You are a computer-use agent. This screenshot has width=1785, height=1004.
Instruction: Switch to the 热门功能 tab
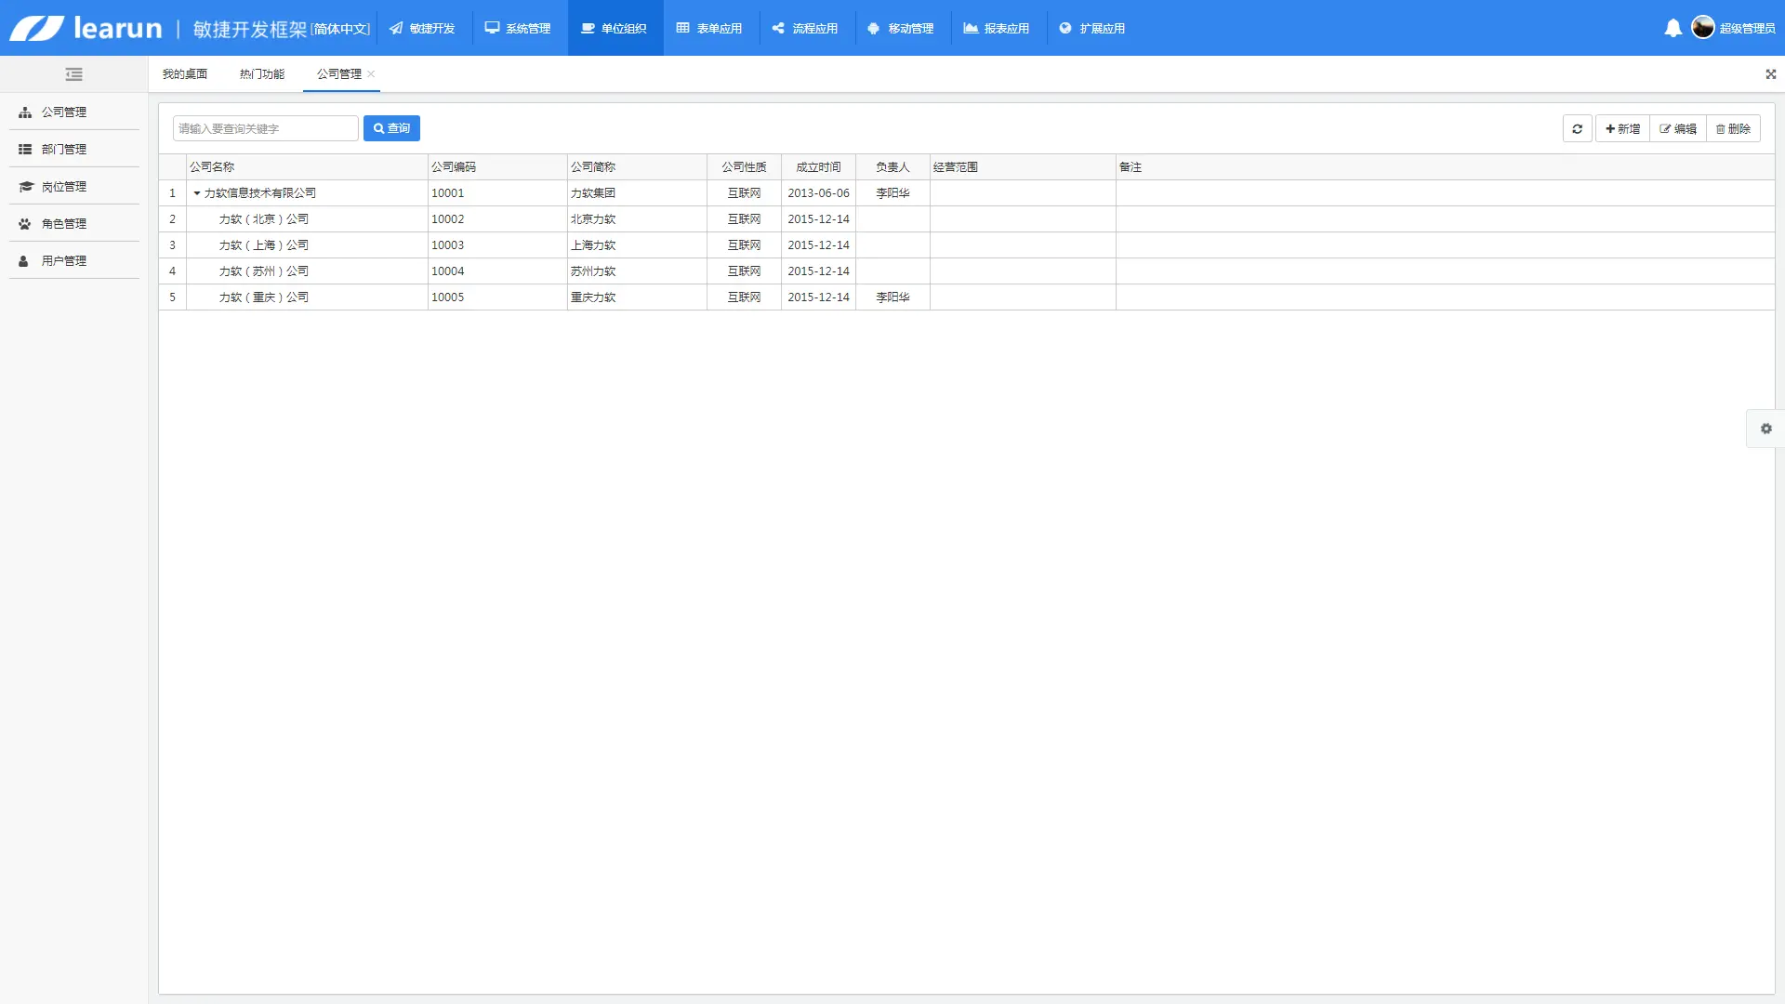click(x=261, y=74)
